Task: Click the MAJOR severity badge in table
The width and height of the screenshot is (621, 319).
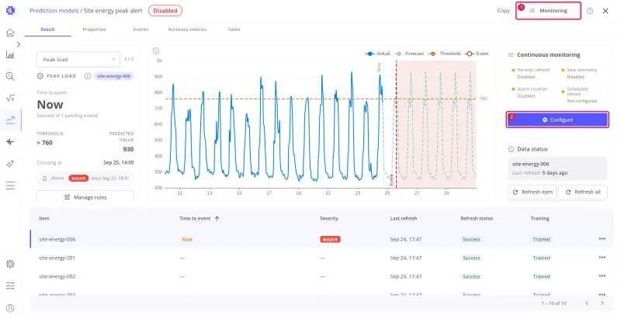Action: [330, 240]
